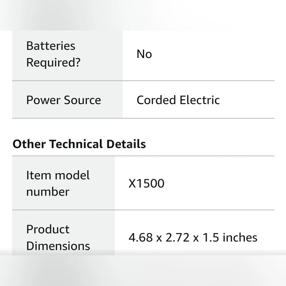Click the word "Details" in section heading
The image size is (286, 286).
coord(126,144)
